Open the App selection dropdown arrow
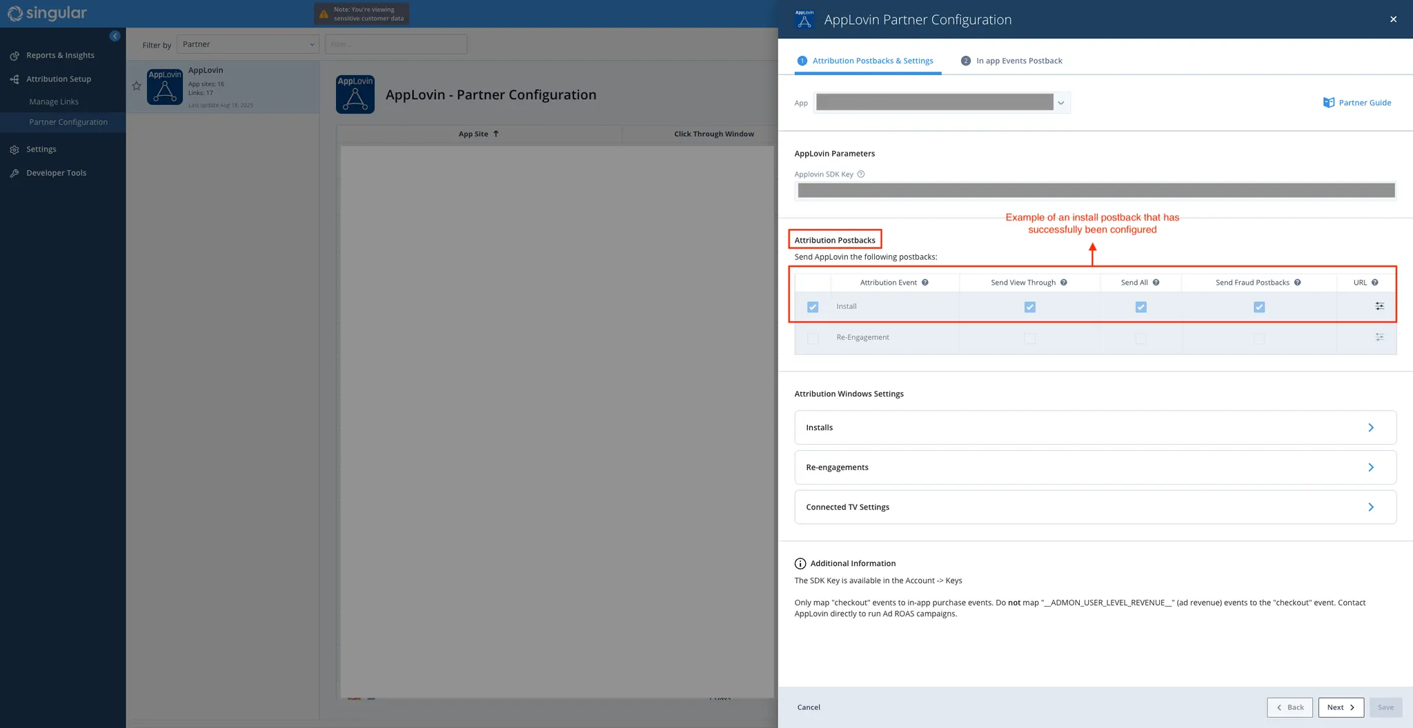 pyautogui.click(x=1061, y=103)
